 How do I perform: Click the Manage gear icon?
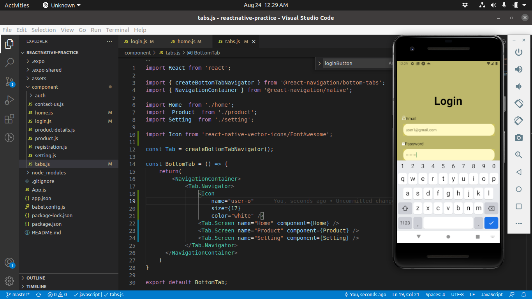(x=9, y=281)
